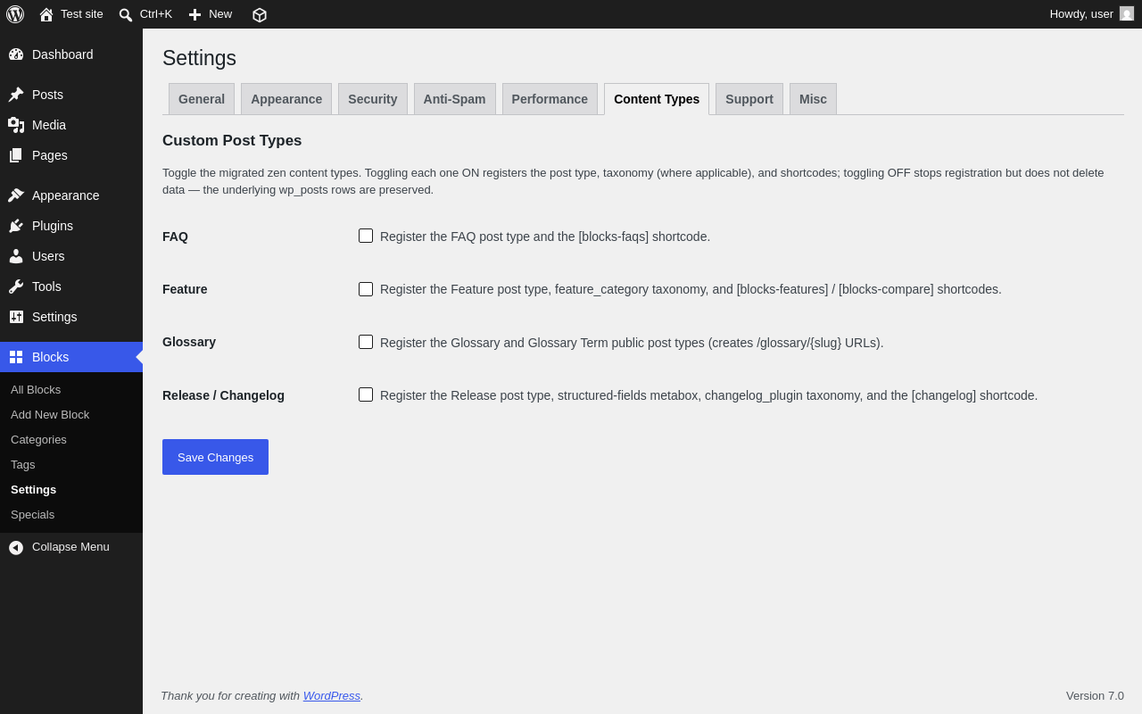Click Posts label in sidebar

pos(47,95)
